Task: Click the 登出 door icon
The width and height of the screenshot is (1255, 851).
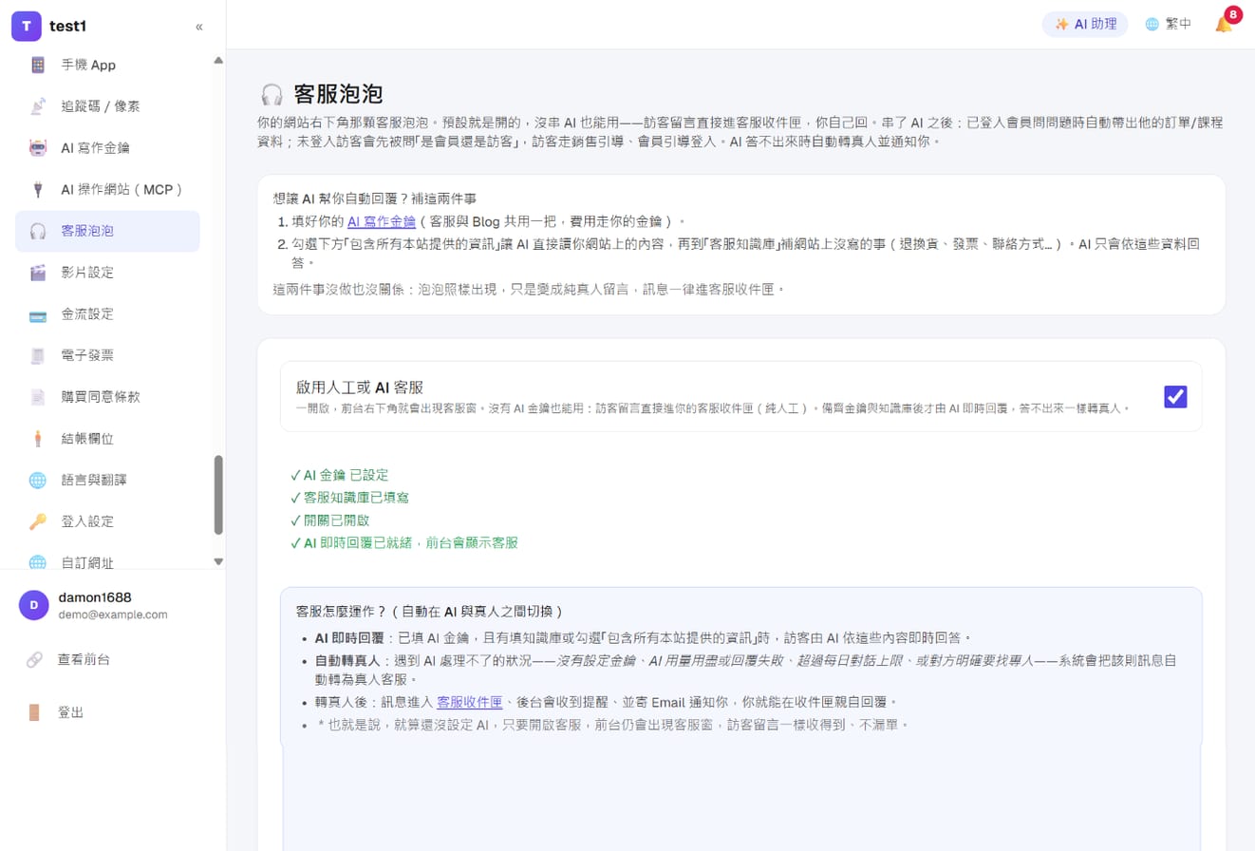Action: pos(34,712)
